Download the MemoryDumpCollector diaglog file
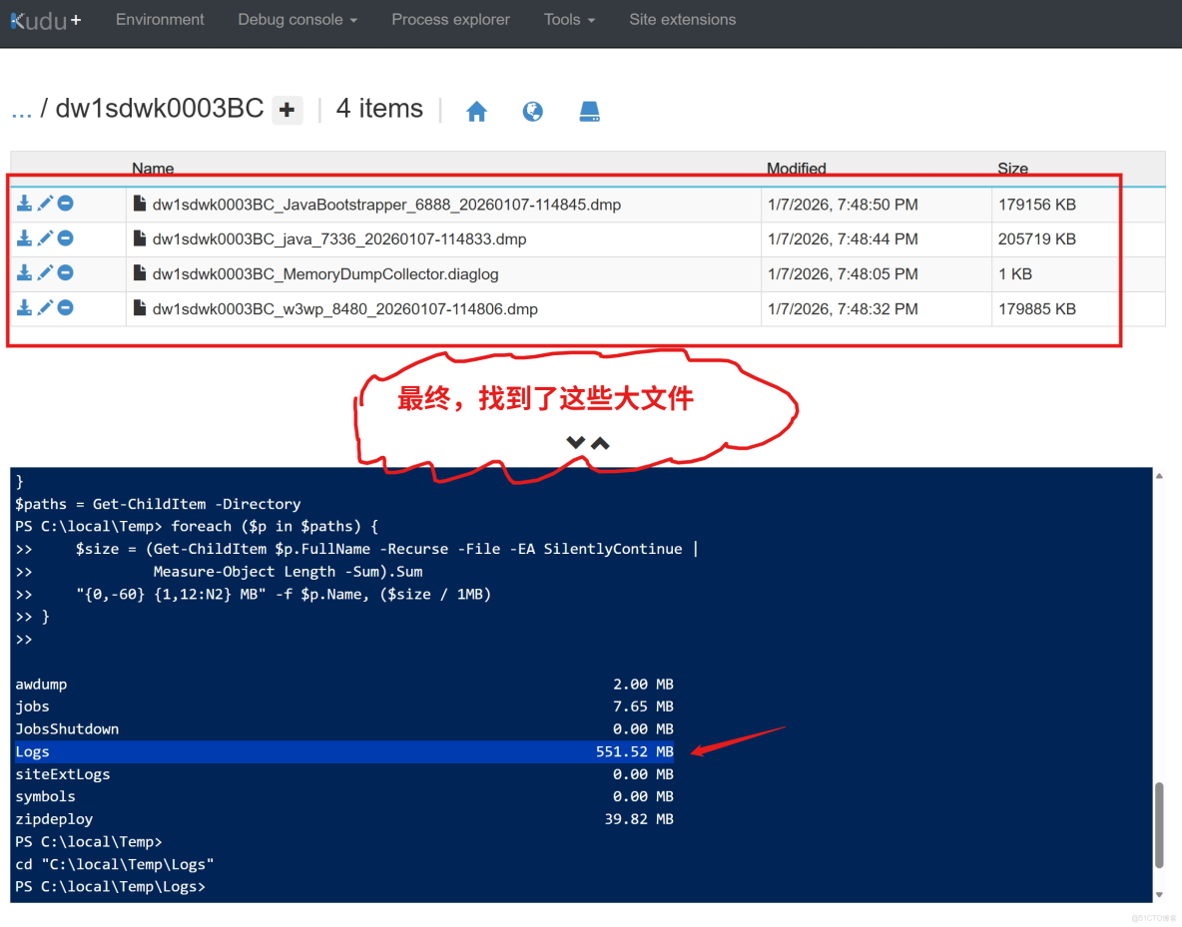The image size is (1182, 927). click(24, 272)
